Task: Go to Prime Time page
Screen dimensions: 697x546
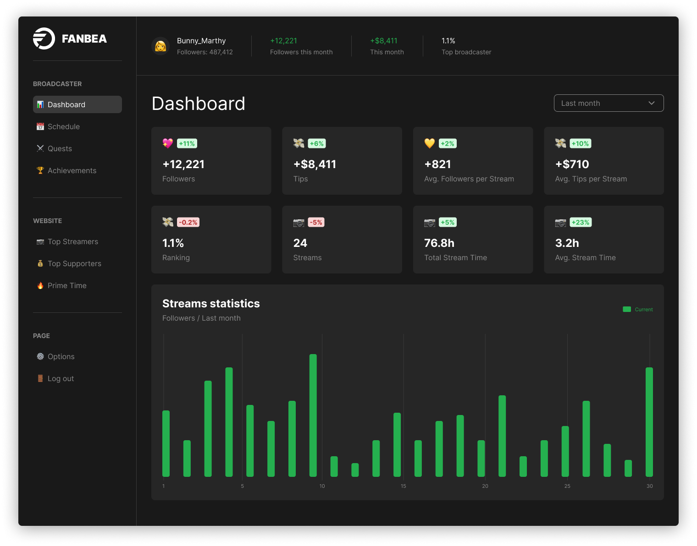Action: [77, 285]
